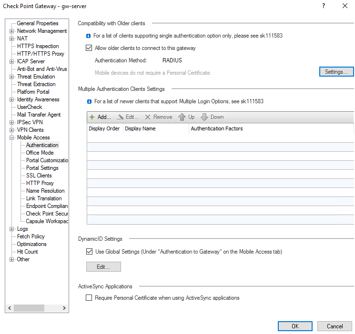The width and height of the screenshot is (355, 334).
Task: Click the Down arrow icon
Action: click(204, 117)
